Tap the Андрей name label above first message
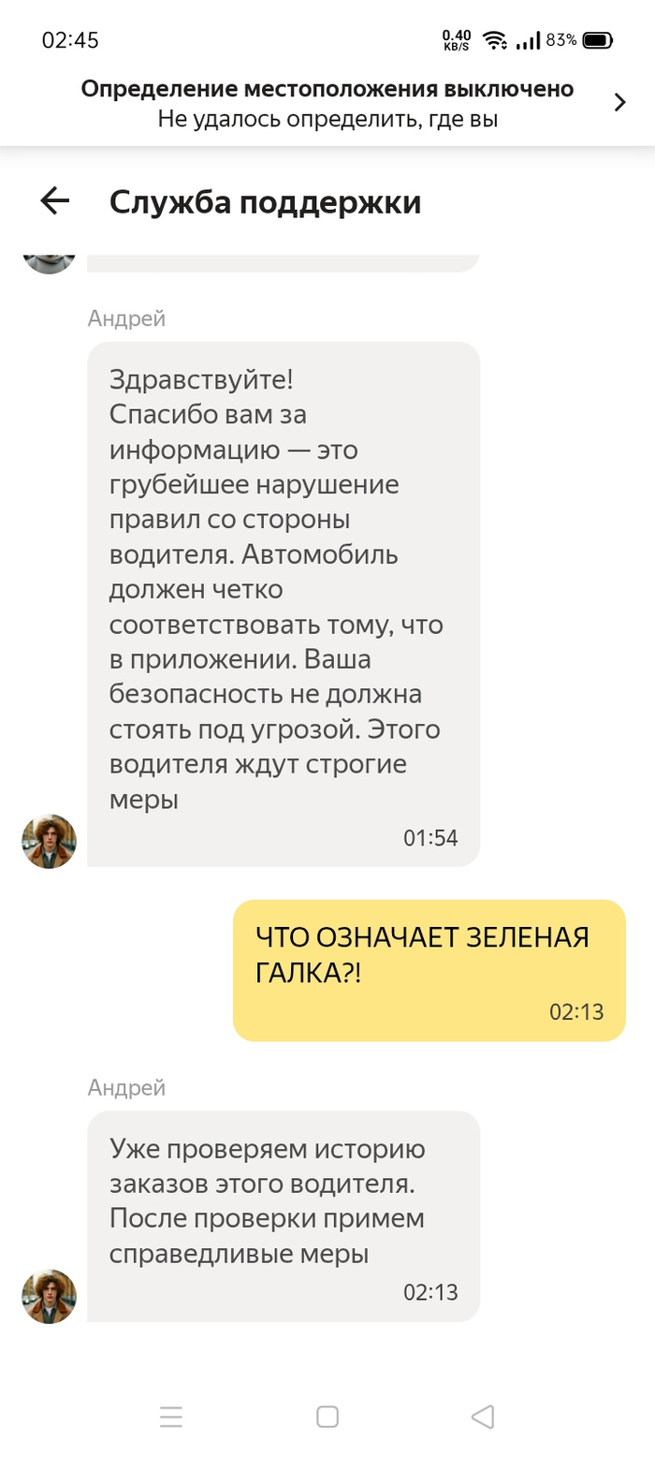Screen dimensions: 655x1457 pos(126,318)
